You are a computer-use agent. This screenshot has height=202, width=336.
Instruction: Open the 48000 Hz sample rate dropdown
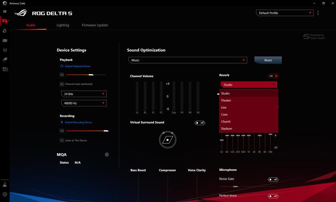pyautogui.click(x=84, y=103)
